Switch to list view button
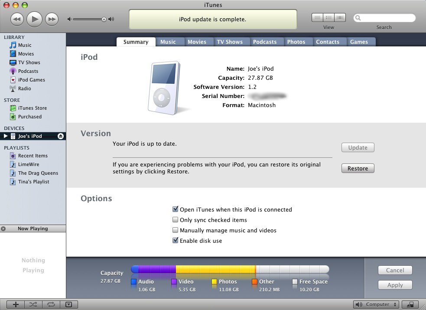This screenshot has height=310, width=426. point(317,18)
